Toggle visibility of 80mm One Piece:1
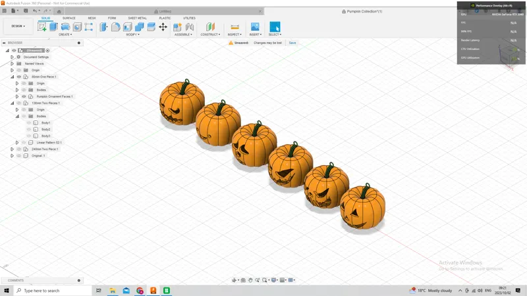Image resolution: width=527 pixels, height=296 pixels. pyautogui.click(x=19, y=77)
